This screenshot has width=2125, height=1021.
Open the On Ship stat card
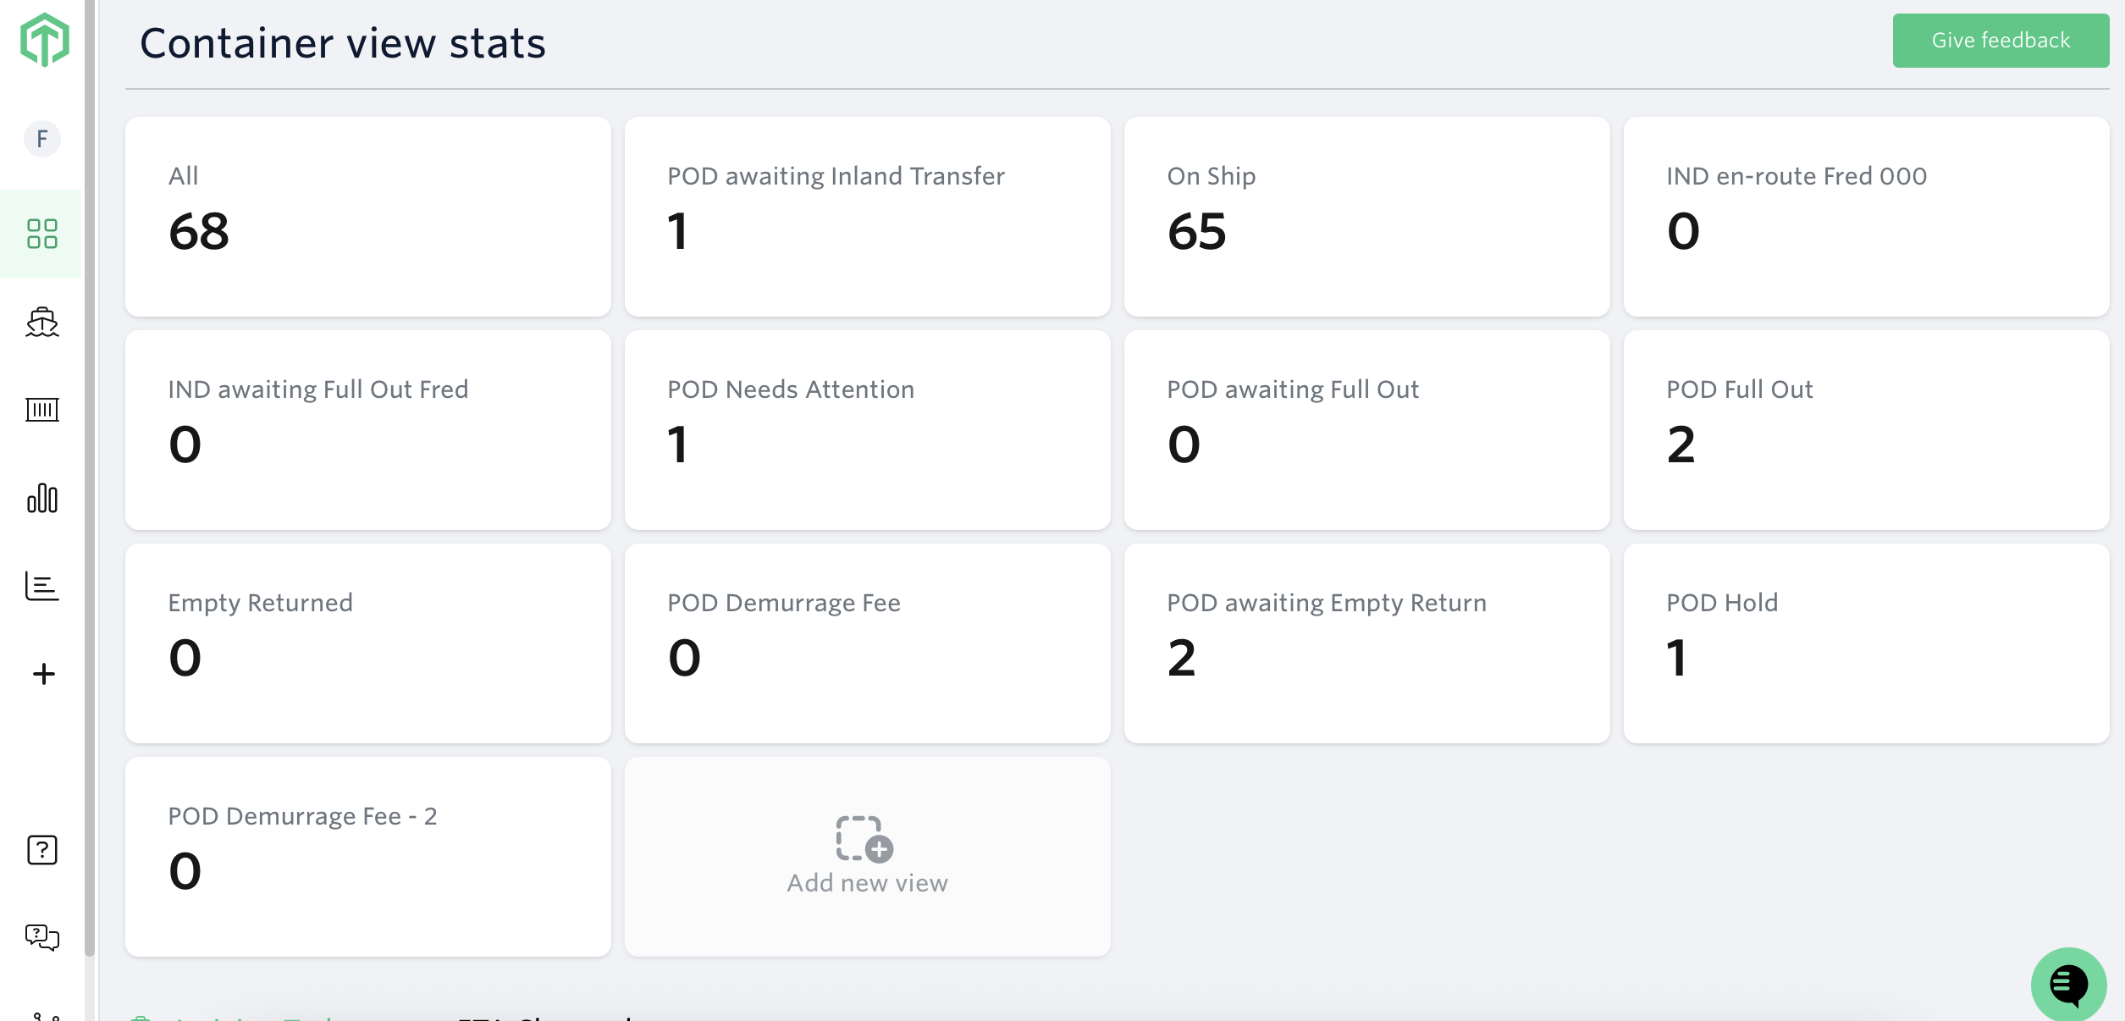coord(1366,217)
